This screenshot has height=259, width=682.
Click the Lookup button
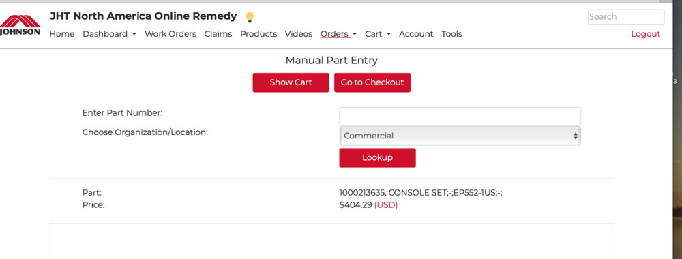point(377,157)
